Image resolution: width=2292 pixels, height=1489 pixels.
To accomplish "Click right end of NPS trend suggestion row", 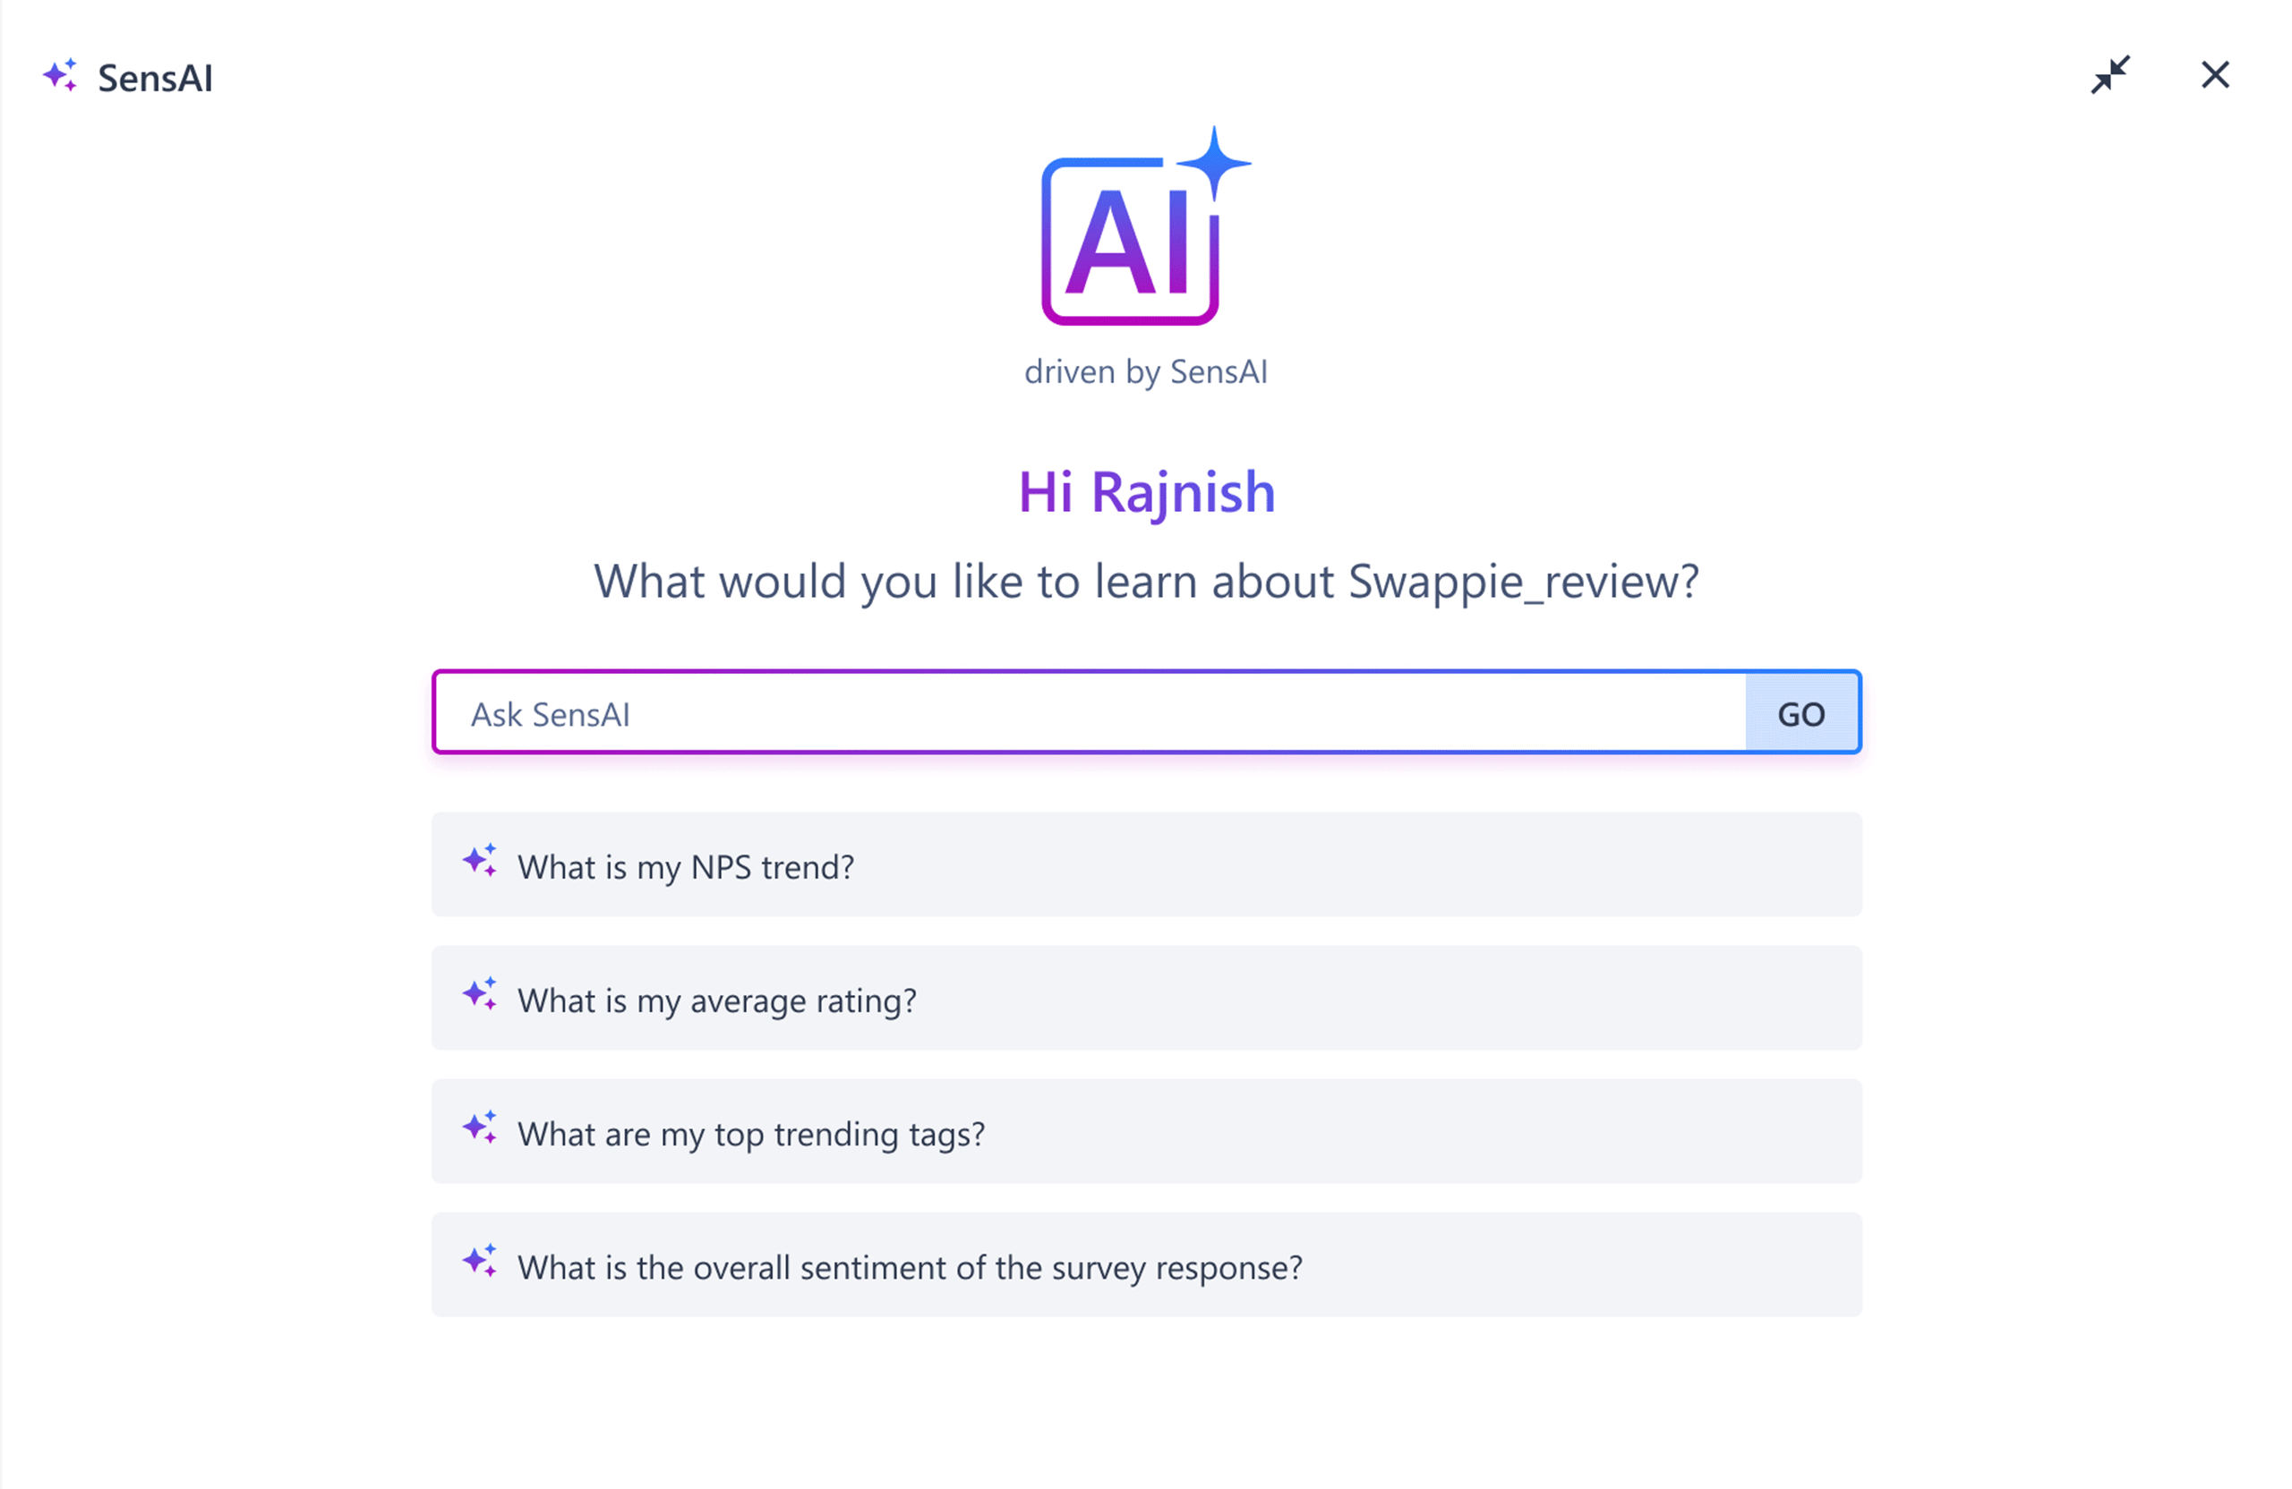I will 1810,864.
